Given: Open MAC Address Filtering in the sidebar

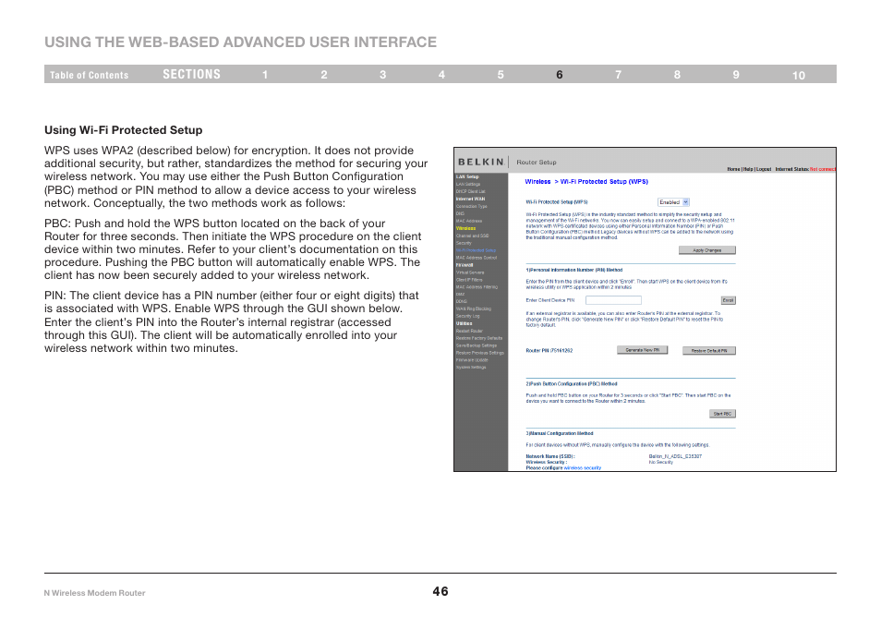Looking at the screenshot, I should pyautogui.click(x=477, y=287).
